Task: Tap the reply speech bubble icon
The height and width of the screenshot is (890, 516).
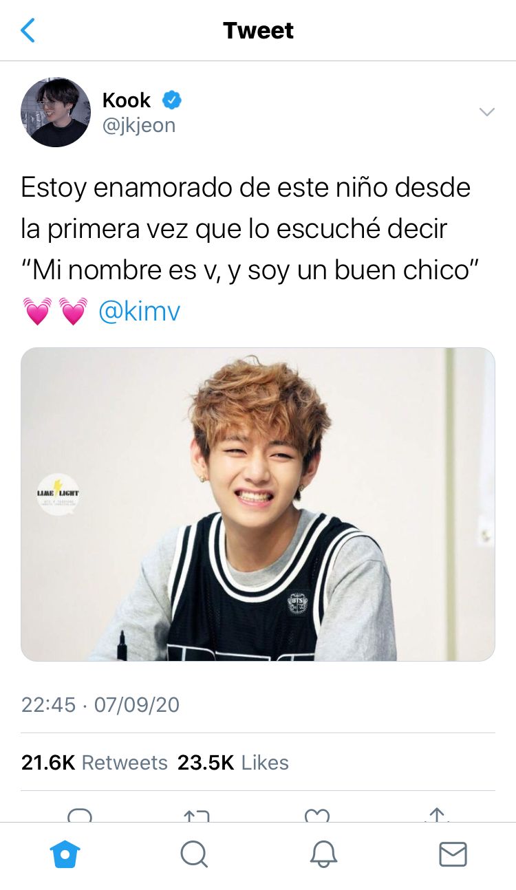Action: [80, 816]
